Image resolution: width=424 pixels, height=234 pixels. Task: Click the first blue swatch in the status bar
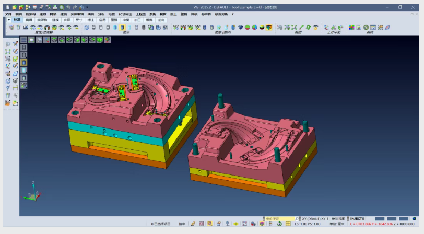[x=380, y=218]
